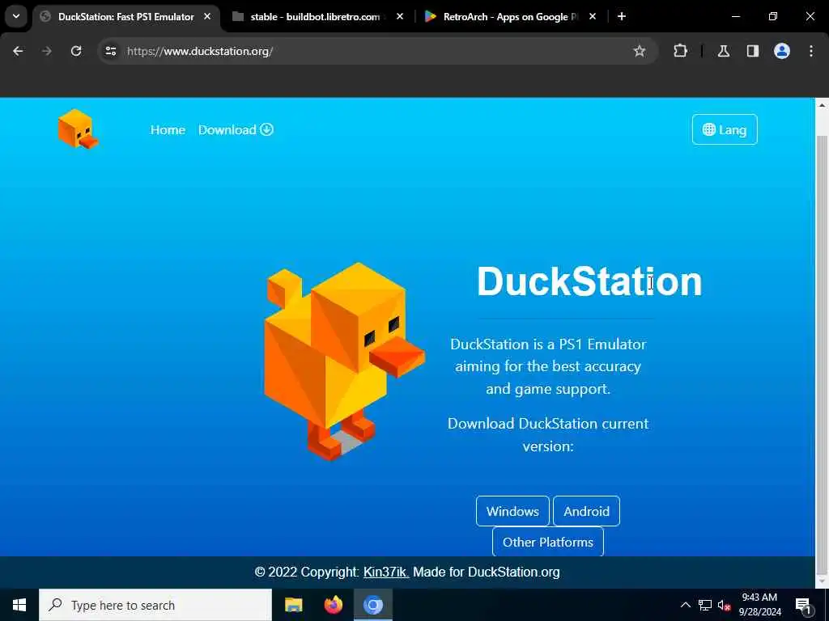Click the large DuckStation duck image

[343, 361]
